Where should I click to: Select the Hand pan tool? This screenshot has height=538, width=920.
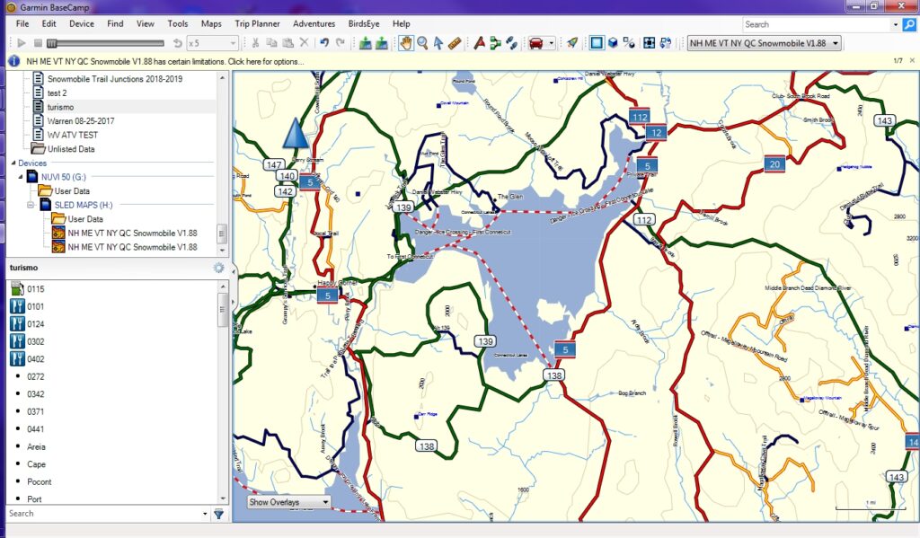(407, 42)
